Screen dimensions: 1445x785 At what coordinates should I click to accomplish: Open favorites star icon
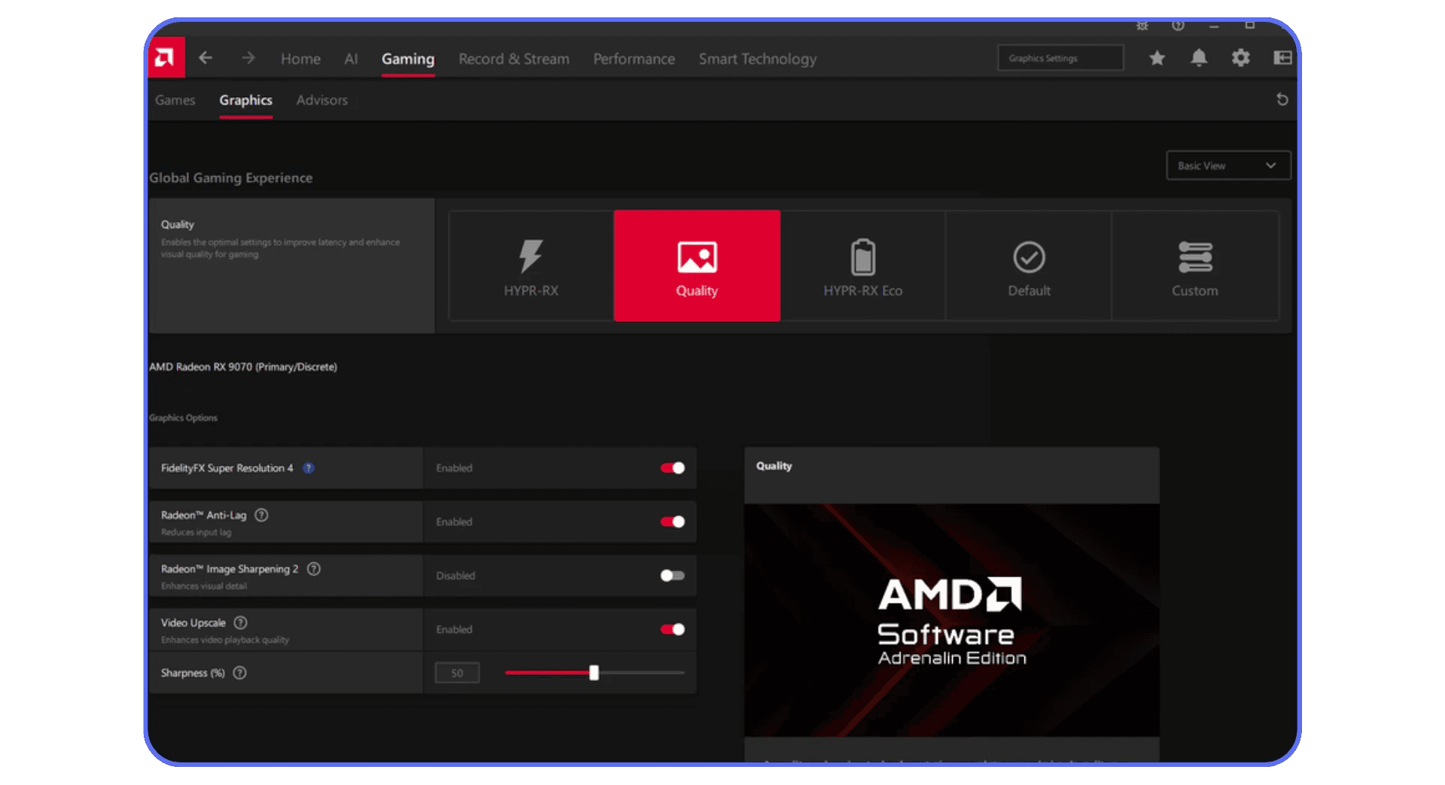pyautogui.click(x=1157, y=58)
